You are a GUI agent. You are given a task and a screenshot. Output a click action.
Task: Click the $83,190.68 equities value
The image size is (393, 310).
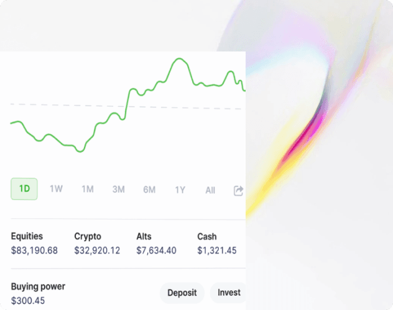pyautogui.click(x=34, y=250)
